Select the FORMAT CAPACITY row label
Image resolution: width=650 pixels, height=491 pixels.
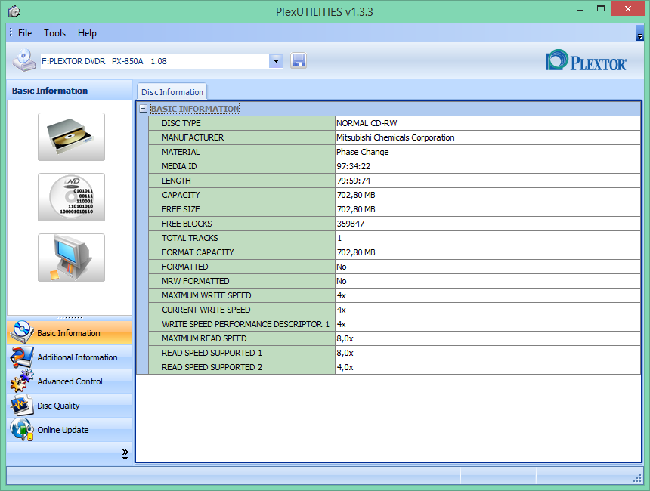[198, 252]
